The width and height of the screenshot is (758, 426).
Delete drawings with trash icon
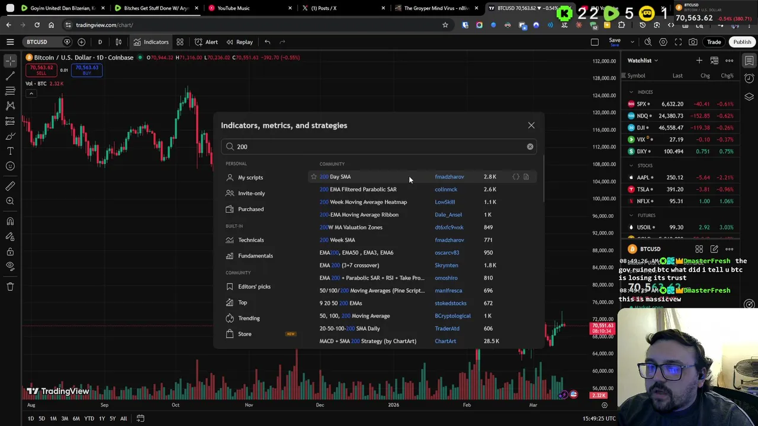tap(10, 287)
